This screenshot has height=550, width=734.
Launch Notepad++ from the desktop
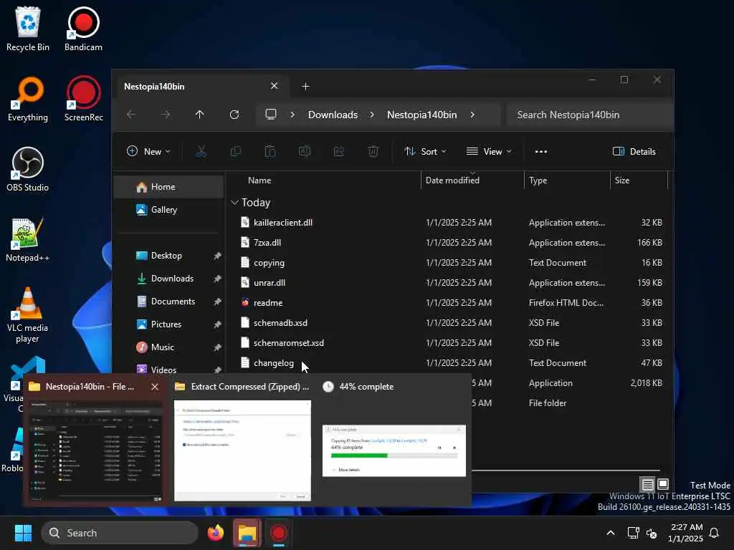pyautogui.click(x=28, y=239)
